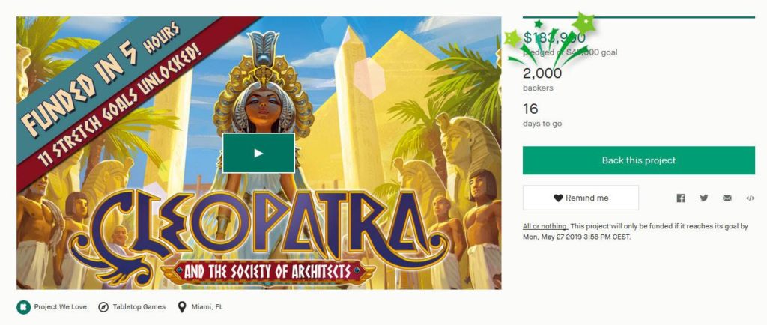Share the project via email icon
The width and height of the screenshot is (767, 325).
727,198
